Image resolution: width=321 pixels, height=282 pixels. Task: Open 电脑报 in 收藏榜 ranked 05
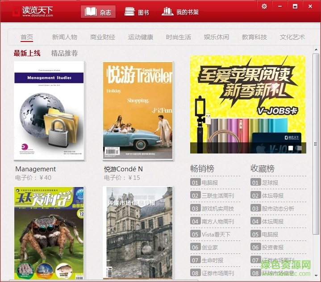270,234
